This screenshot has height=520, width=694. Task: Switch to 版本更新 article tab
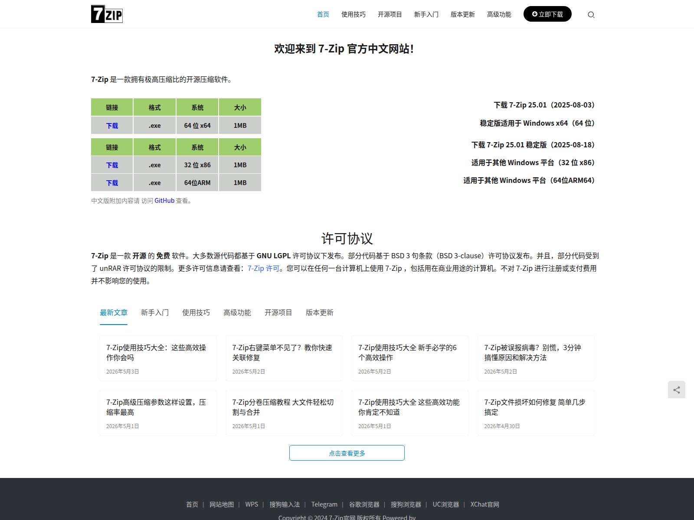click(x=320, y=312)
